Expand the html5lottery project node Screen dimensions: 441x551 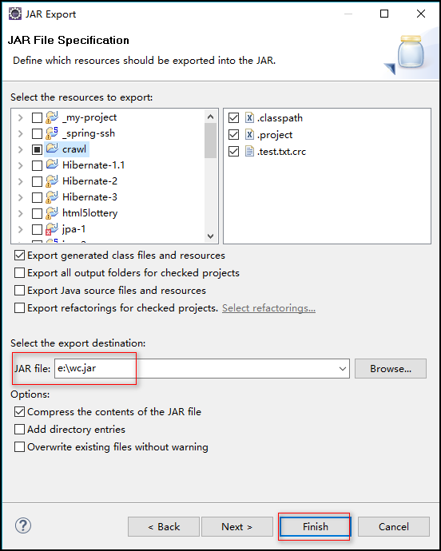(21, 213)
